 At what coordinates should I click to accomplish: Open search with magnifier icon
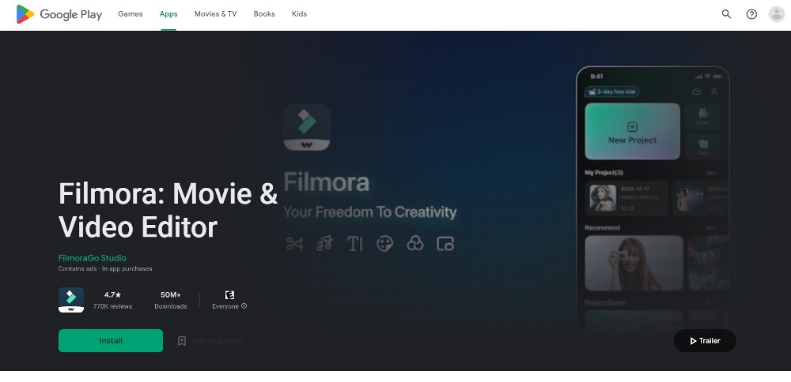[726, 14]
